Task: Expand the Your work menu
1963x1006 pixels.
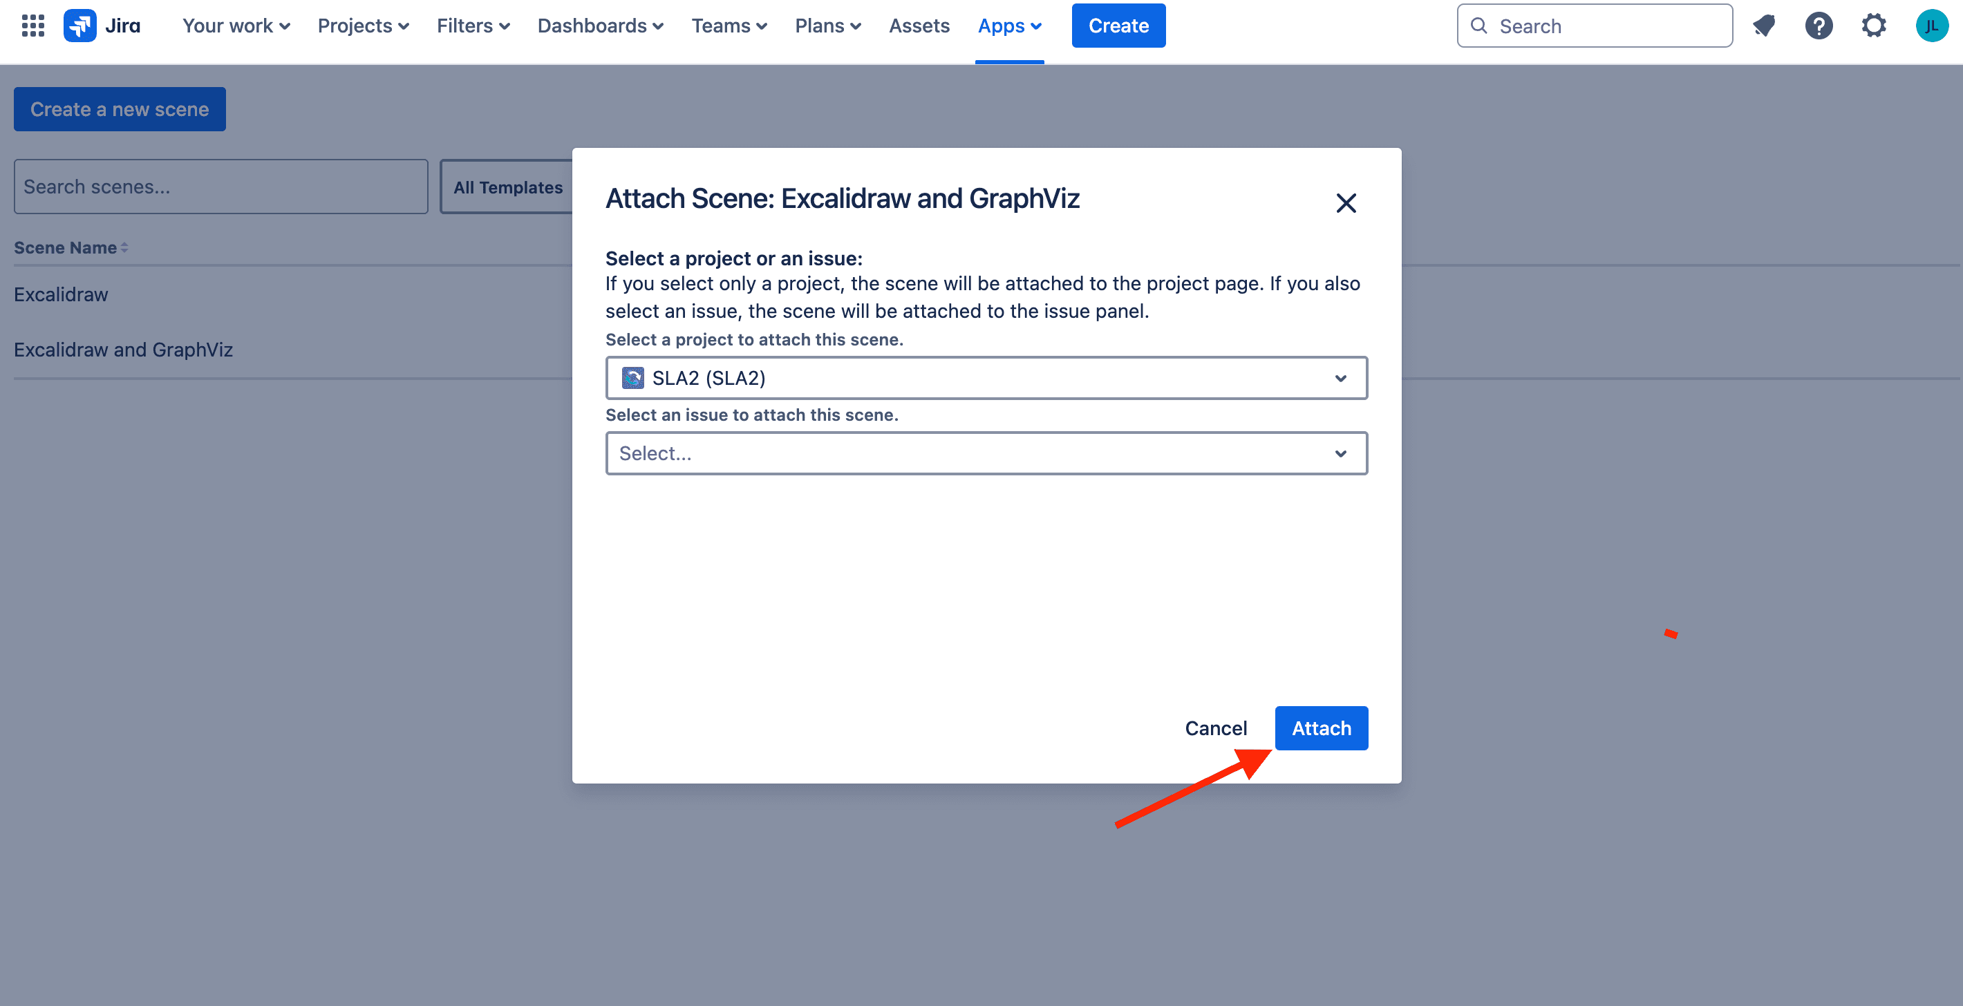Action: click(x=236, y=26)
